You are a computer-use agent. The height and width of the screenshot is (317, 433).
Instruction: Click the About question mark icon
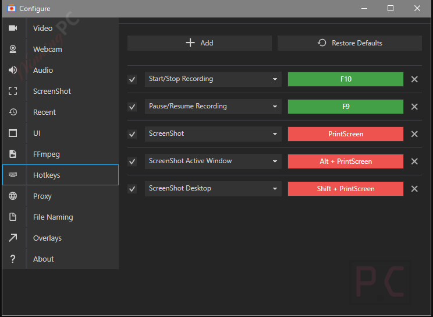point(13,259)
